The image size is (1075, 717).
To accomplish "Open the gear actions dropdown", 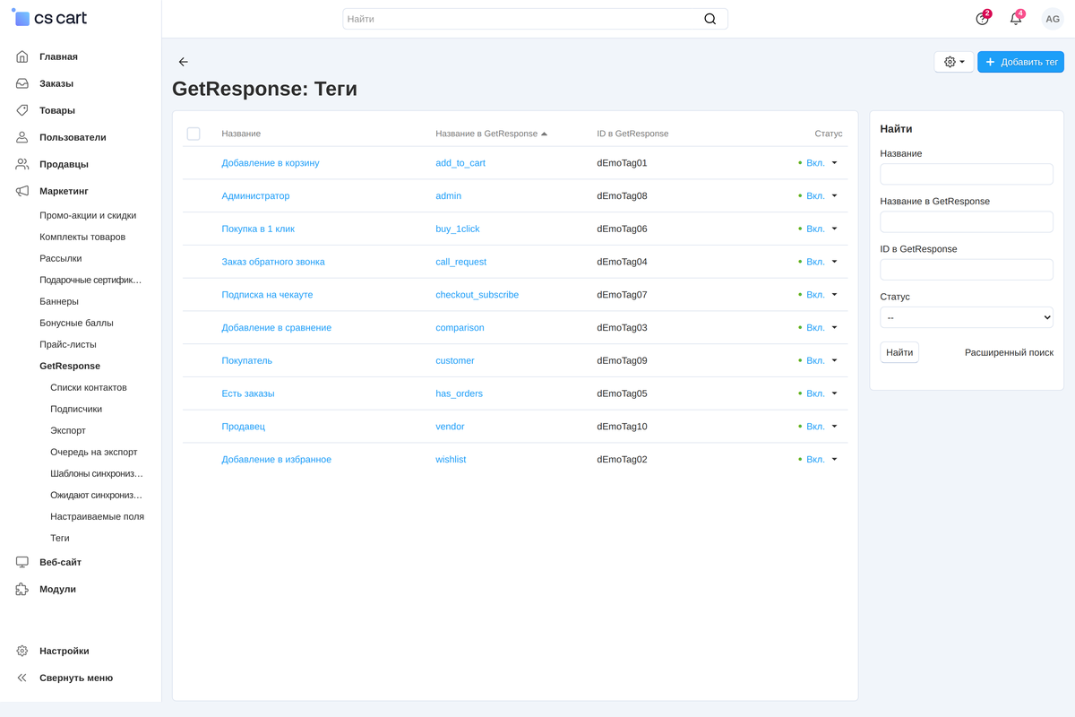I will [x=954, y=62].
